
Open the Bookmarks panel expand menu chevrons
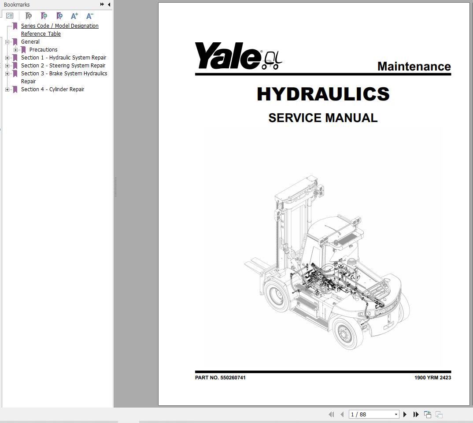102,4
